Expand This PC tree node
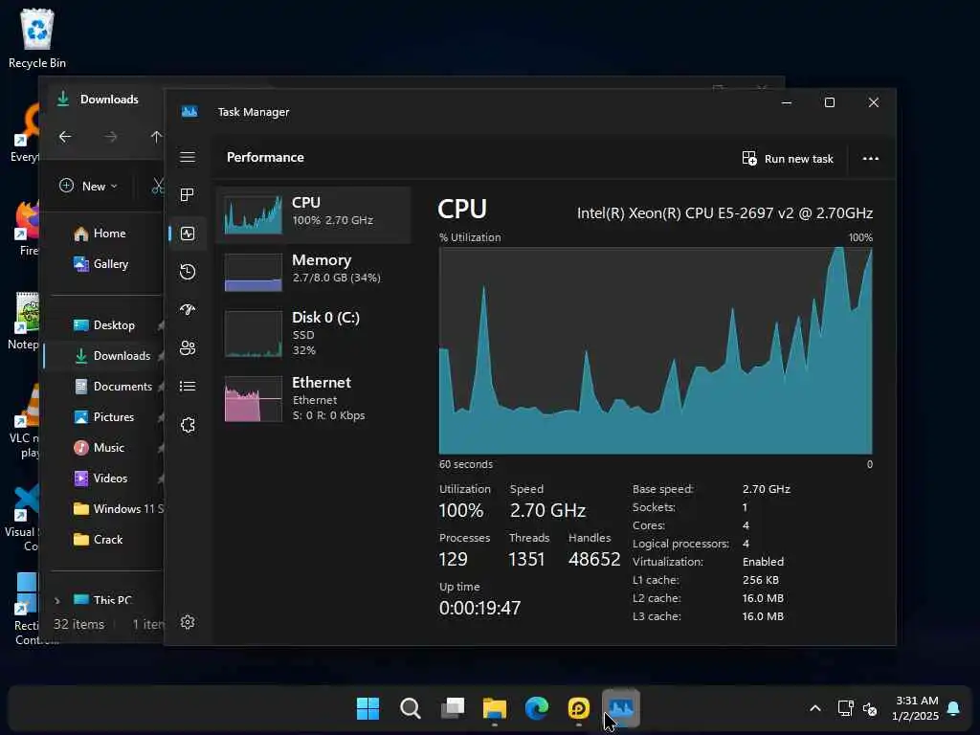Screen dimensions: 980x735 (57, 601)
